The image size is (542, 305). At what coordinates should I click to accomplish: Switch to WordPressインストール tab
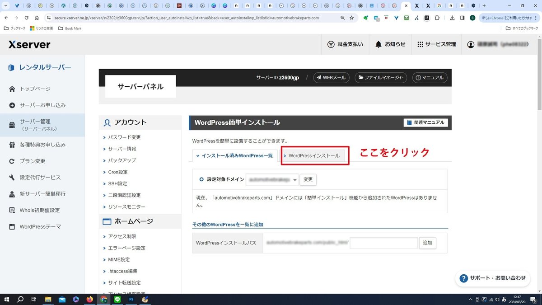[x=313, y=155]
